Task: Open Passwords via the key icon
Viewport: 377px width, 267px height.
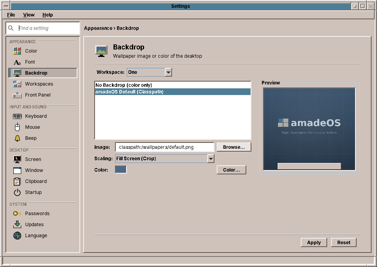Action: [17, 214]
